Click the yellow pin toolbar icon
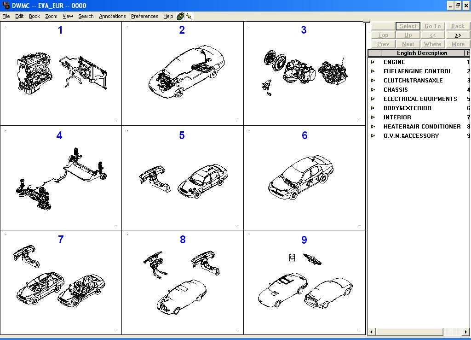 point(189,16)
